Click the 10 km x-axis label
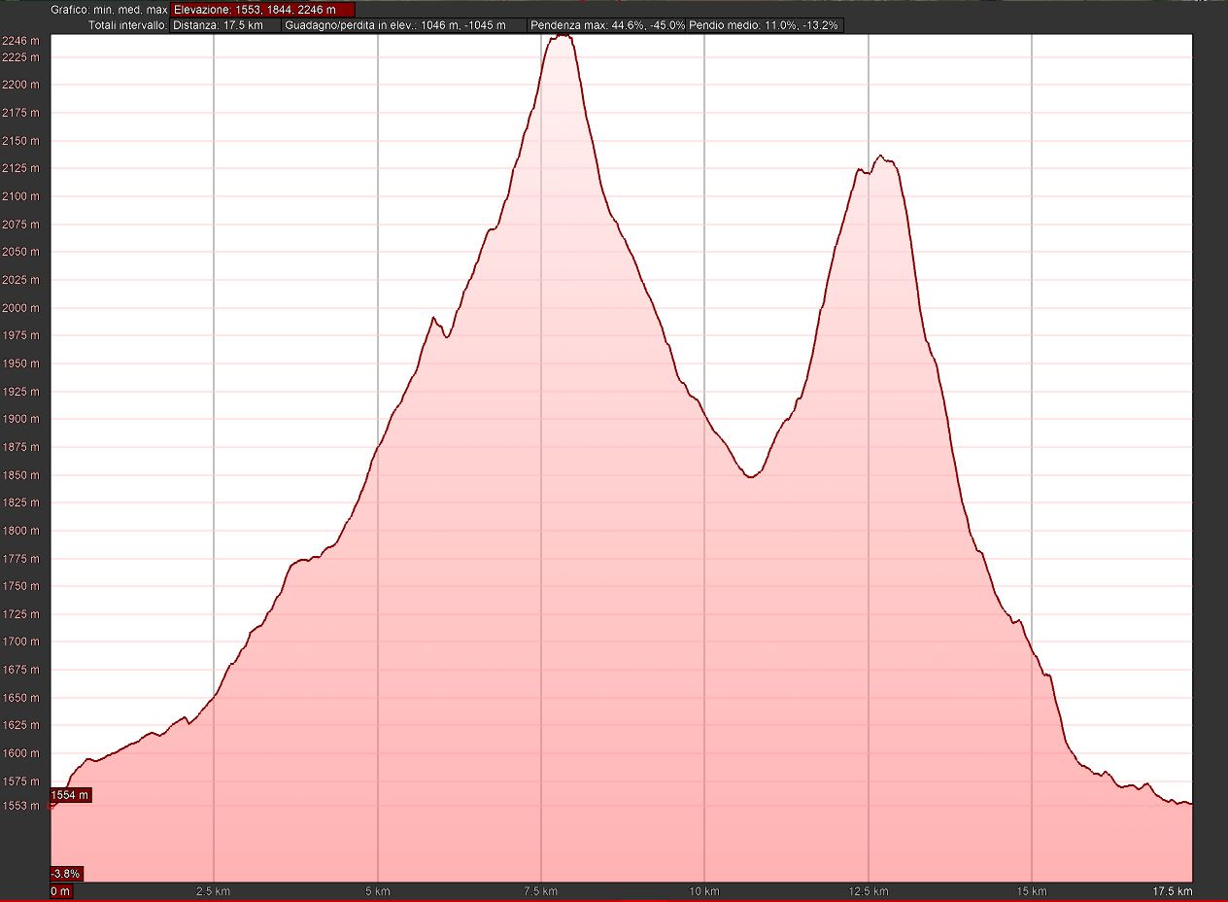 pyautogui.click(x=703, y=891)
